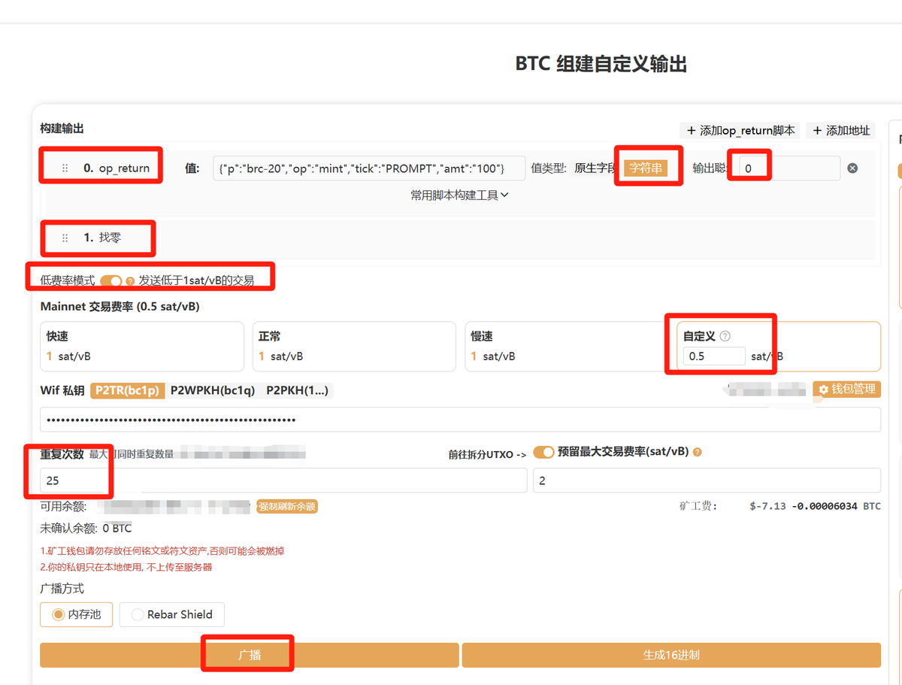Toggle the 低费率模式 switch
The height and width of the screenshot is (685, 902).
110,280
